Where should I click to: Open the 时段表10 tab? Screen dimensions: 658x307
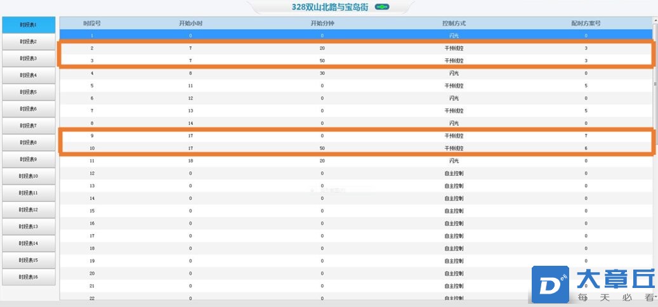pos(29,176)
